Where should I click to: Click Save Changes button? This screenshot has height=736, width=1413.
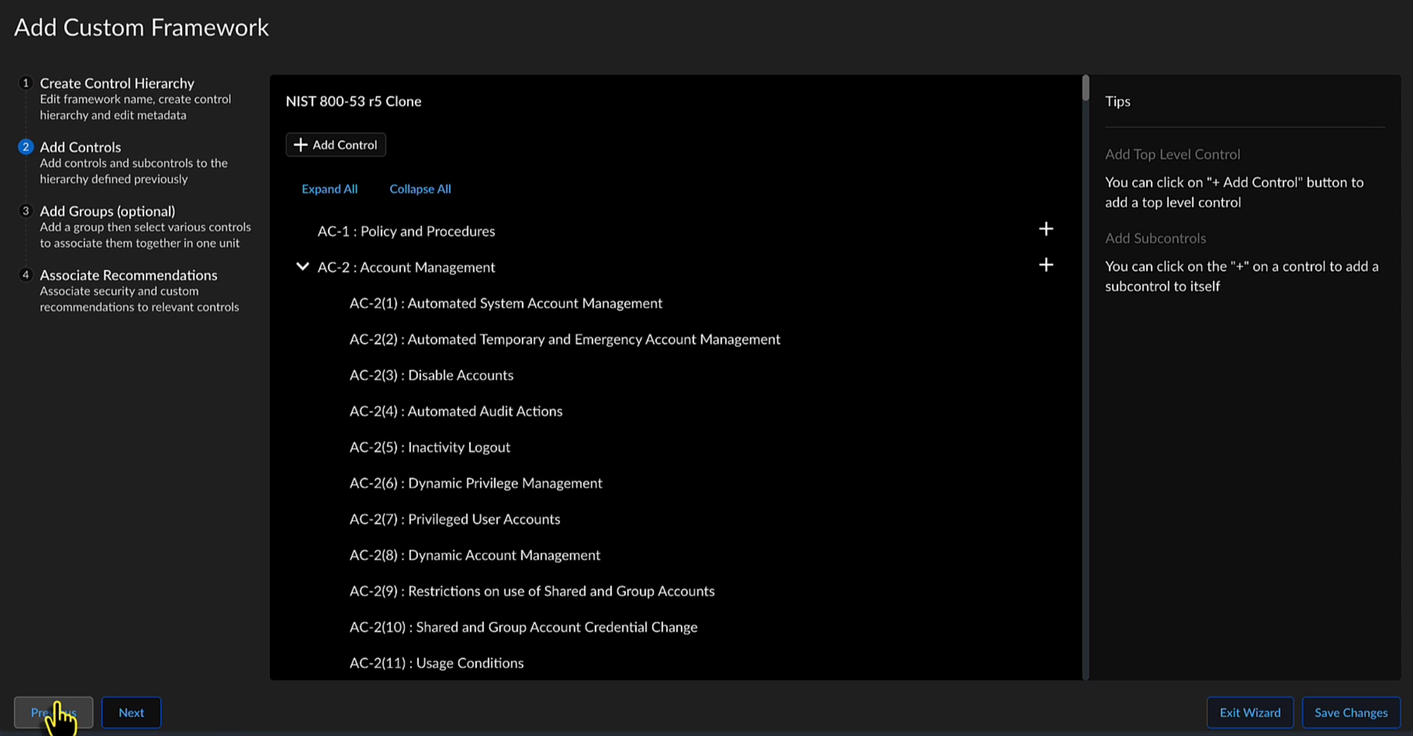[x=1350, y=712]
